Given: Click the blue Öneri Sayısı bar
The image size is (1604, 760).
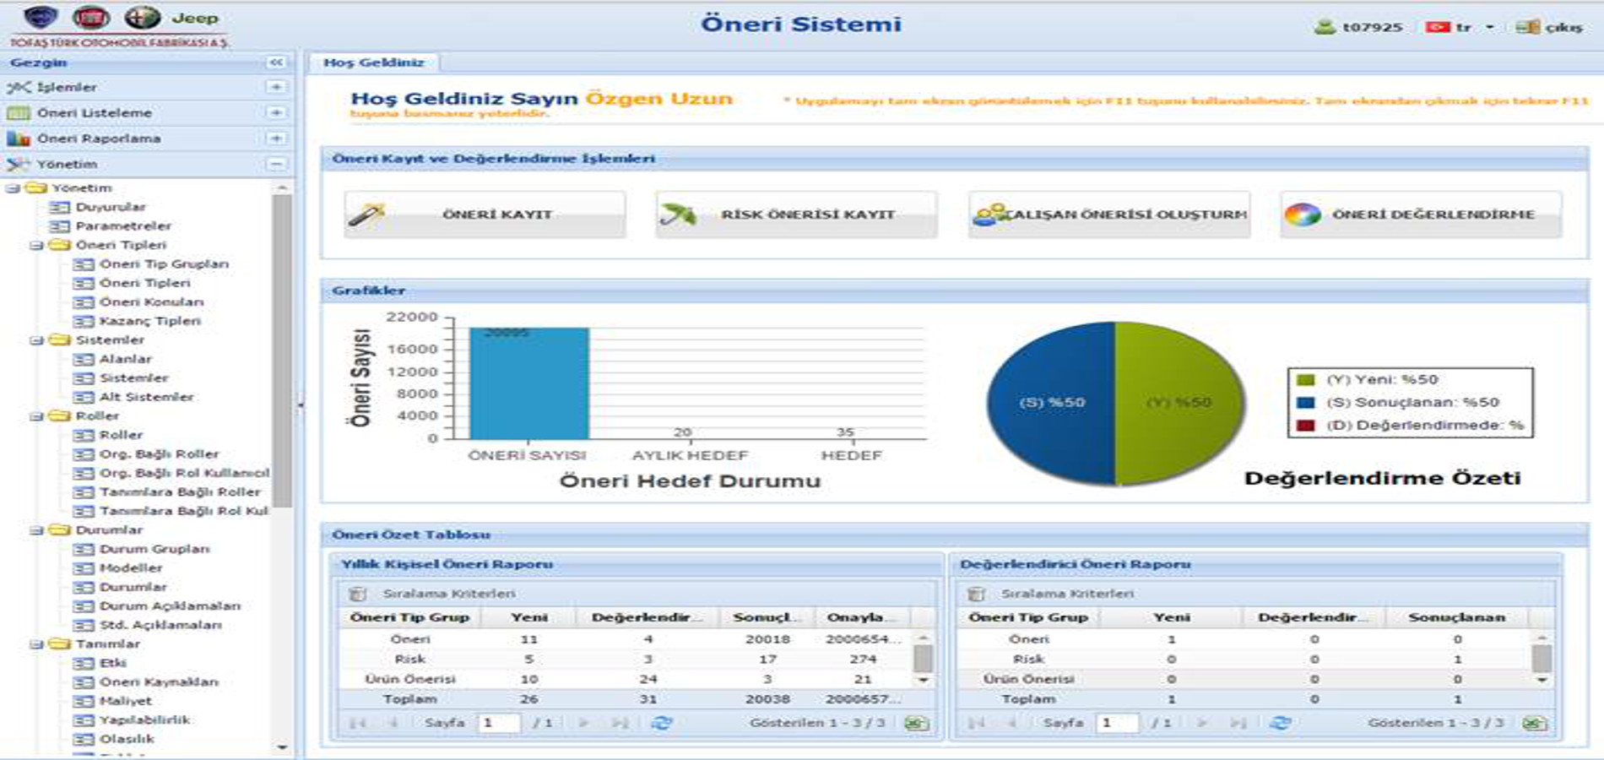Looking at the screenshot, I should [x=529, y=384].
